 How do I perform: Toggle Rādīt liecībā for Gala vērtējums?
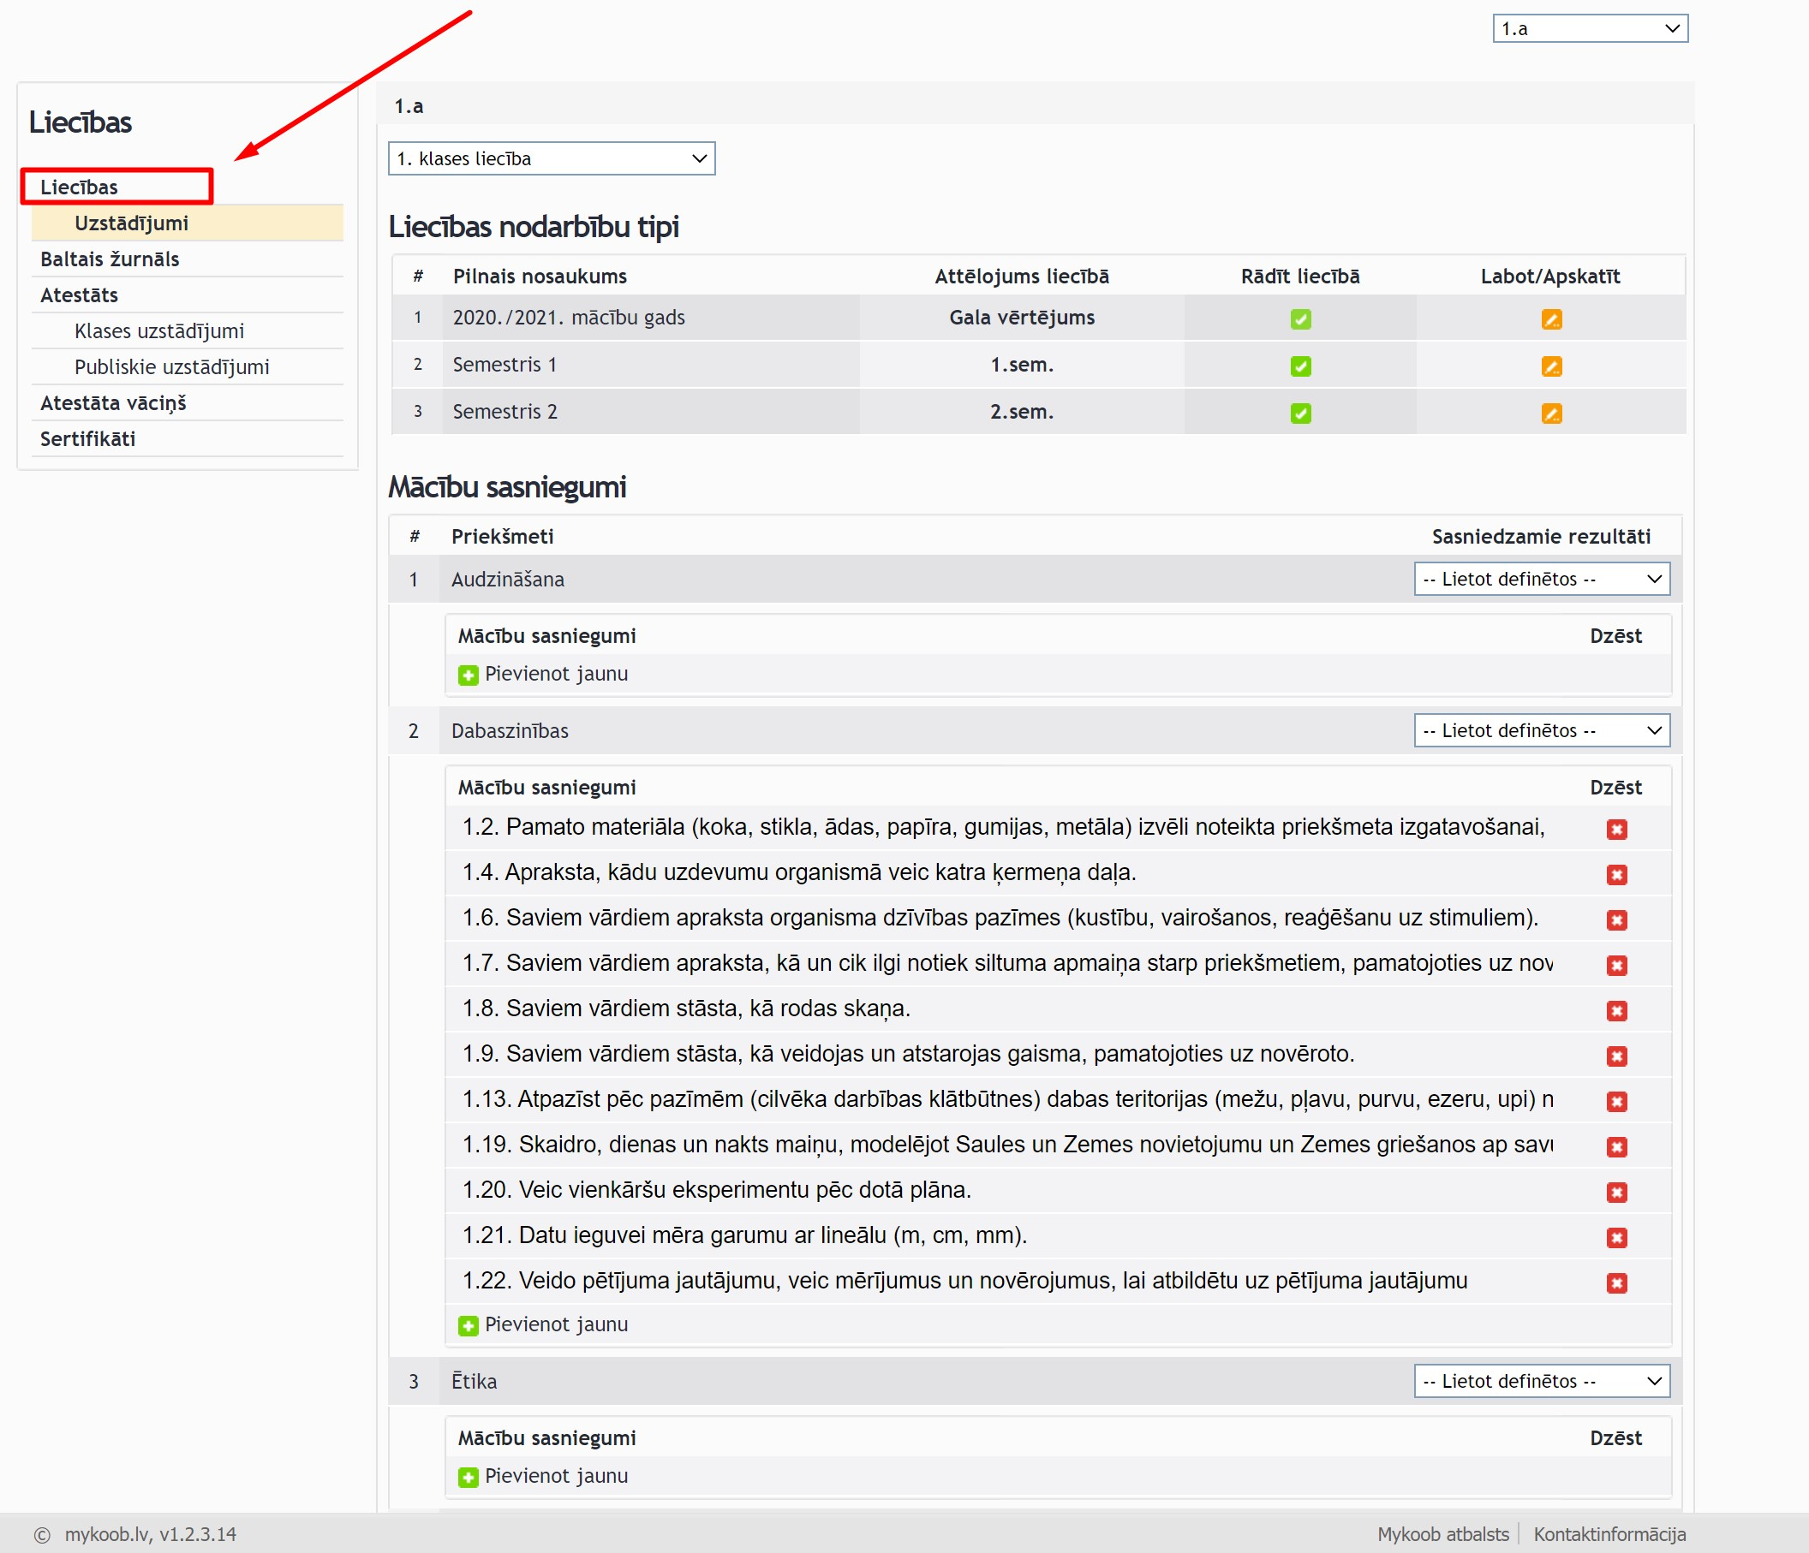coord(1300,319)
